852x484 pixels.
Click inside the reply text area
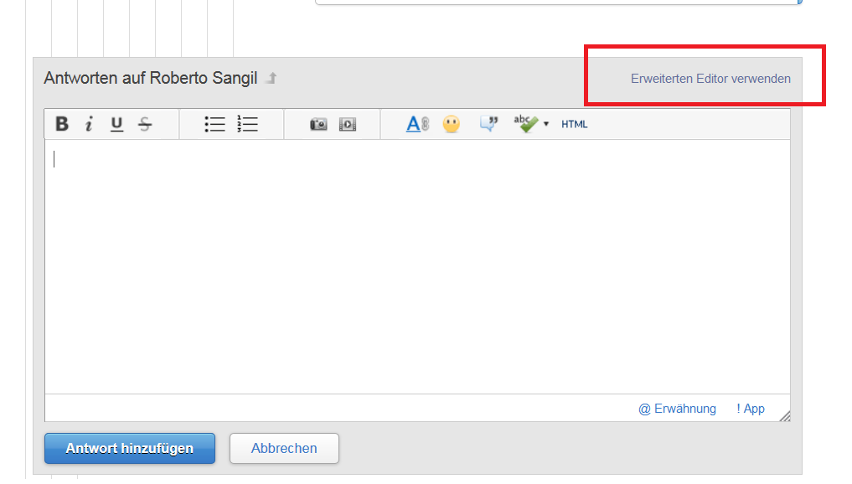(x=417, y=266)
